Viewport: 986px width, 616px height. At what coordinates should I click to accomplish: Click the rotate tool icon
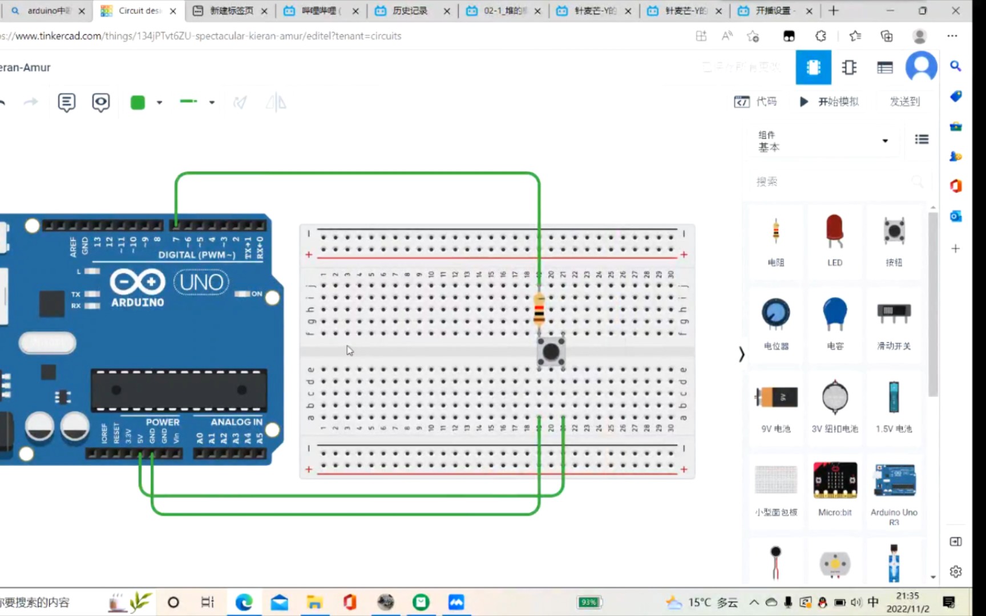pyautogui.click(x=240, y=103)
